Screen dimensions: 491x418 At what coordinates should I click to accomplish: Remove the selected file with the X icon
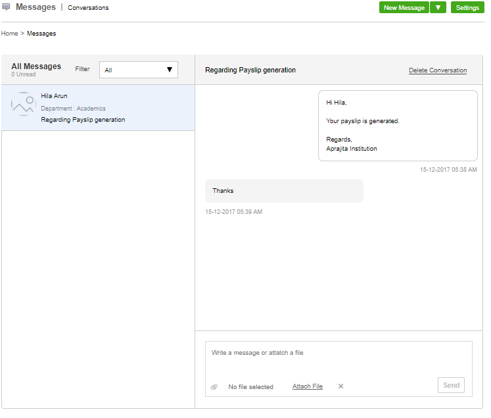click(x=340, y=386)
